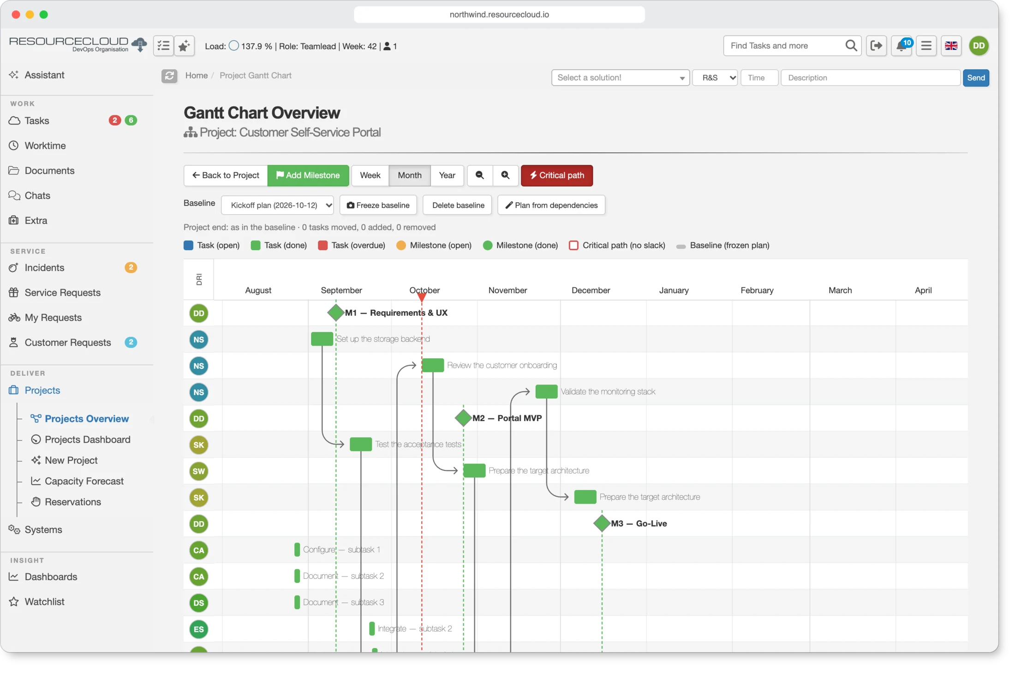Screen dimensions: 1015x673
Task: Click the Add Milestone button
Action: tap(308, 175)
